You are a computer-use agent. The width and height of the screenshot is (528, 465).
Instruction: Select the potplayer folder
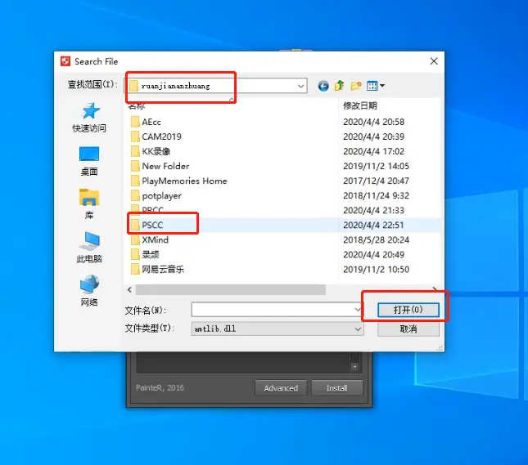pyautogui.click(x=156, y=195)
